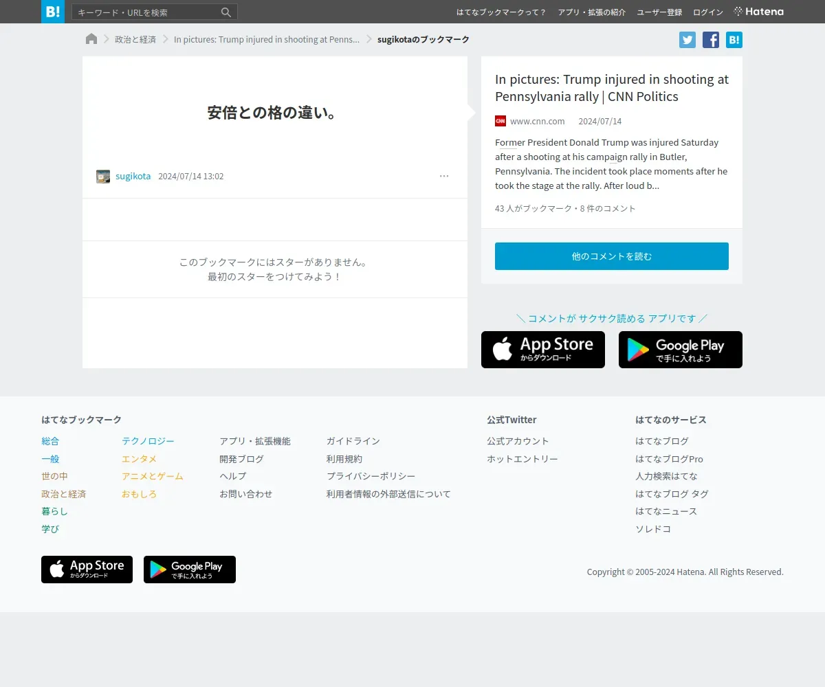This screenshot has width=825, height=687.
Task: Open 公式アカウント Twitter link
Action: (x=518, y=441)
